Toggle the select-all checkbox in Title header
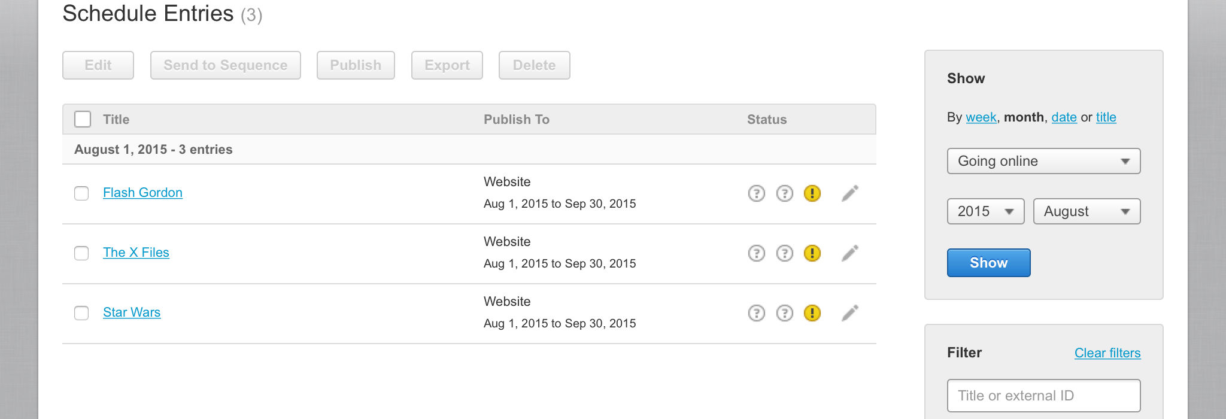 point(83,119)
